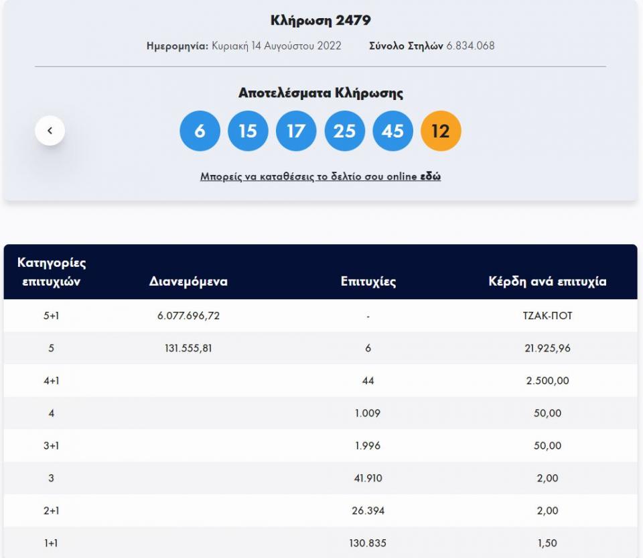The width and height of the screenshot is (643, 558).
Task: Click the 130.835 winners count
Action: click(368, 543)
